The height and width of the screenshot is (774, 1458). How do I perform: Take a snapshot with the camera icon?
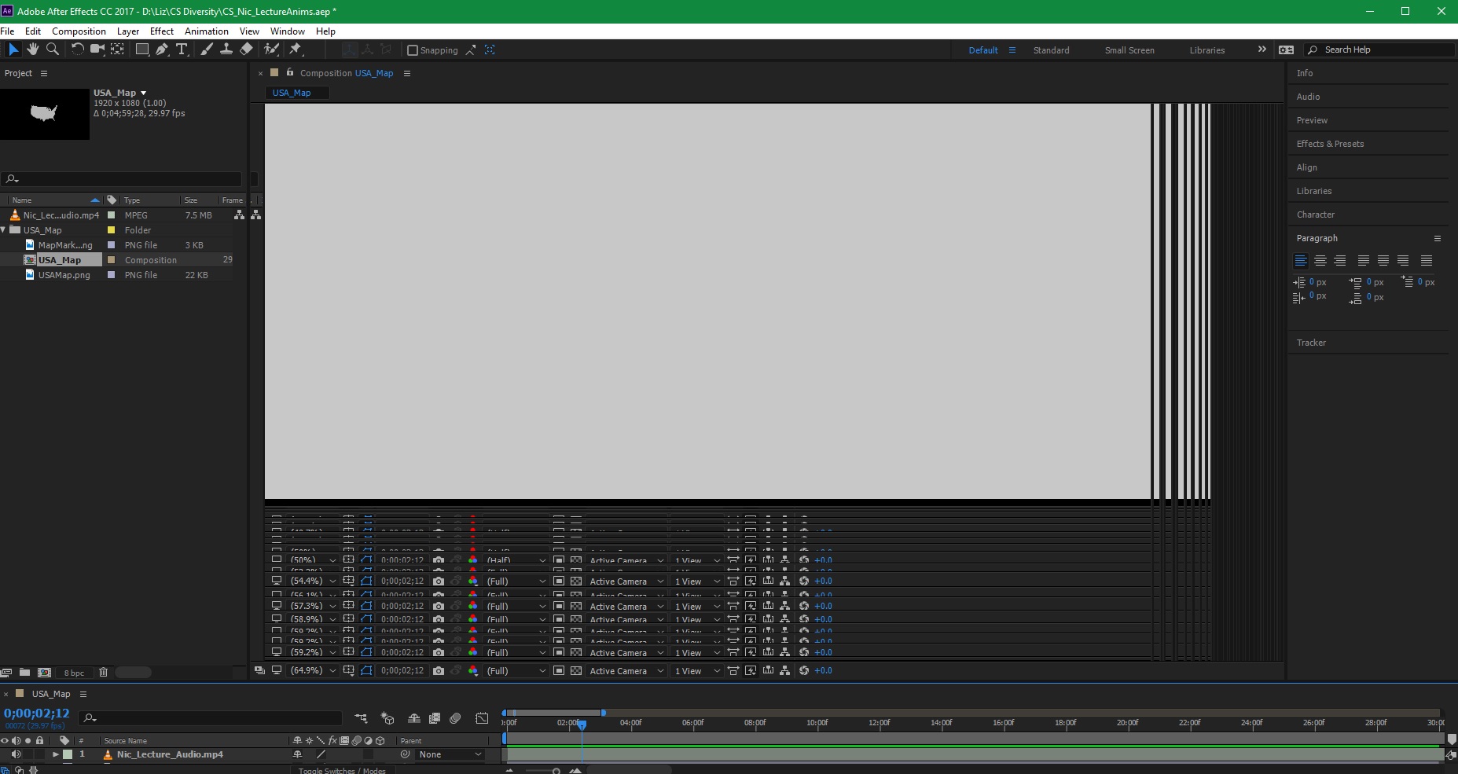point(439,670)
